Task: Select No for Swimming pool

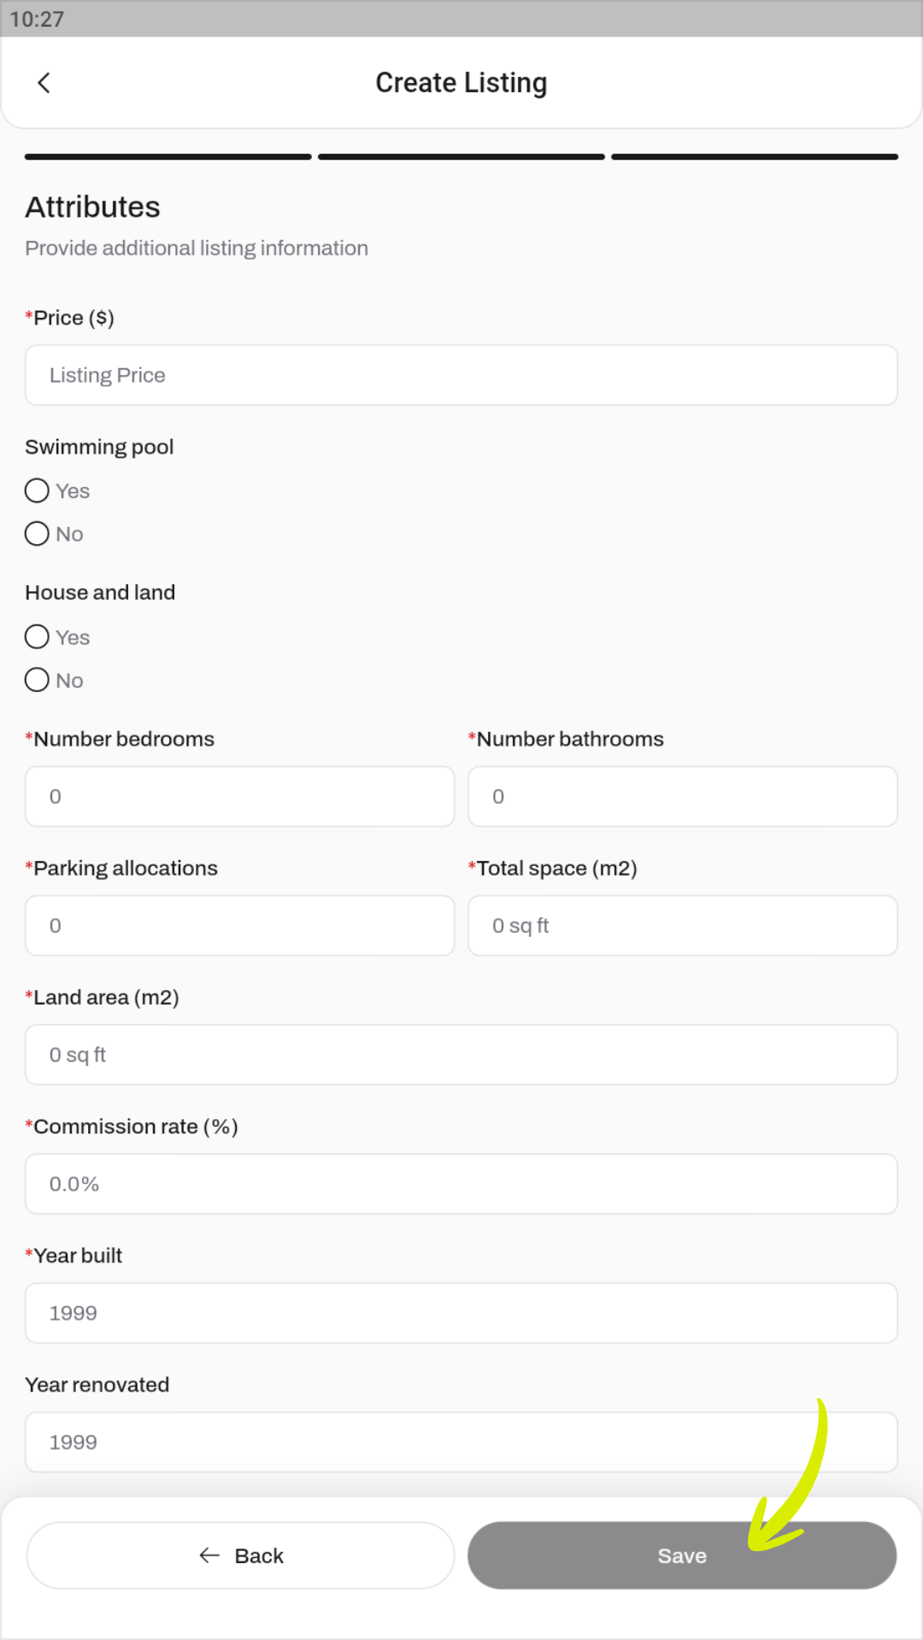Action: click(37, 534)
